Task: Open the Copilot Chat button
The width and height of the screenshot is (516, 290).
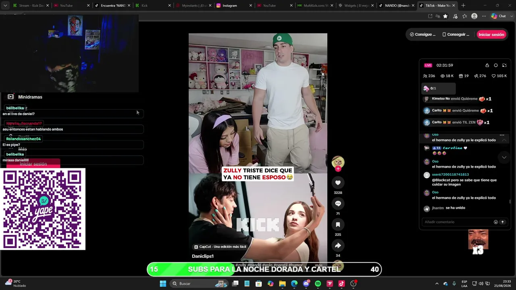Action: [498, 16]
